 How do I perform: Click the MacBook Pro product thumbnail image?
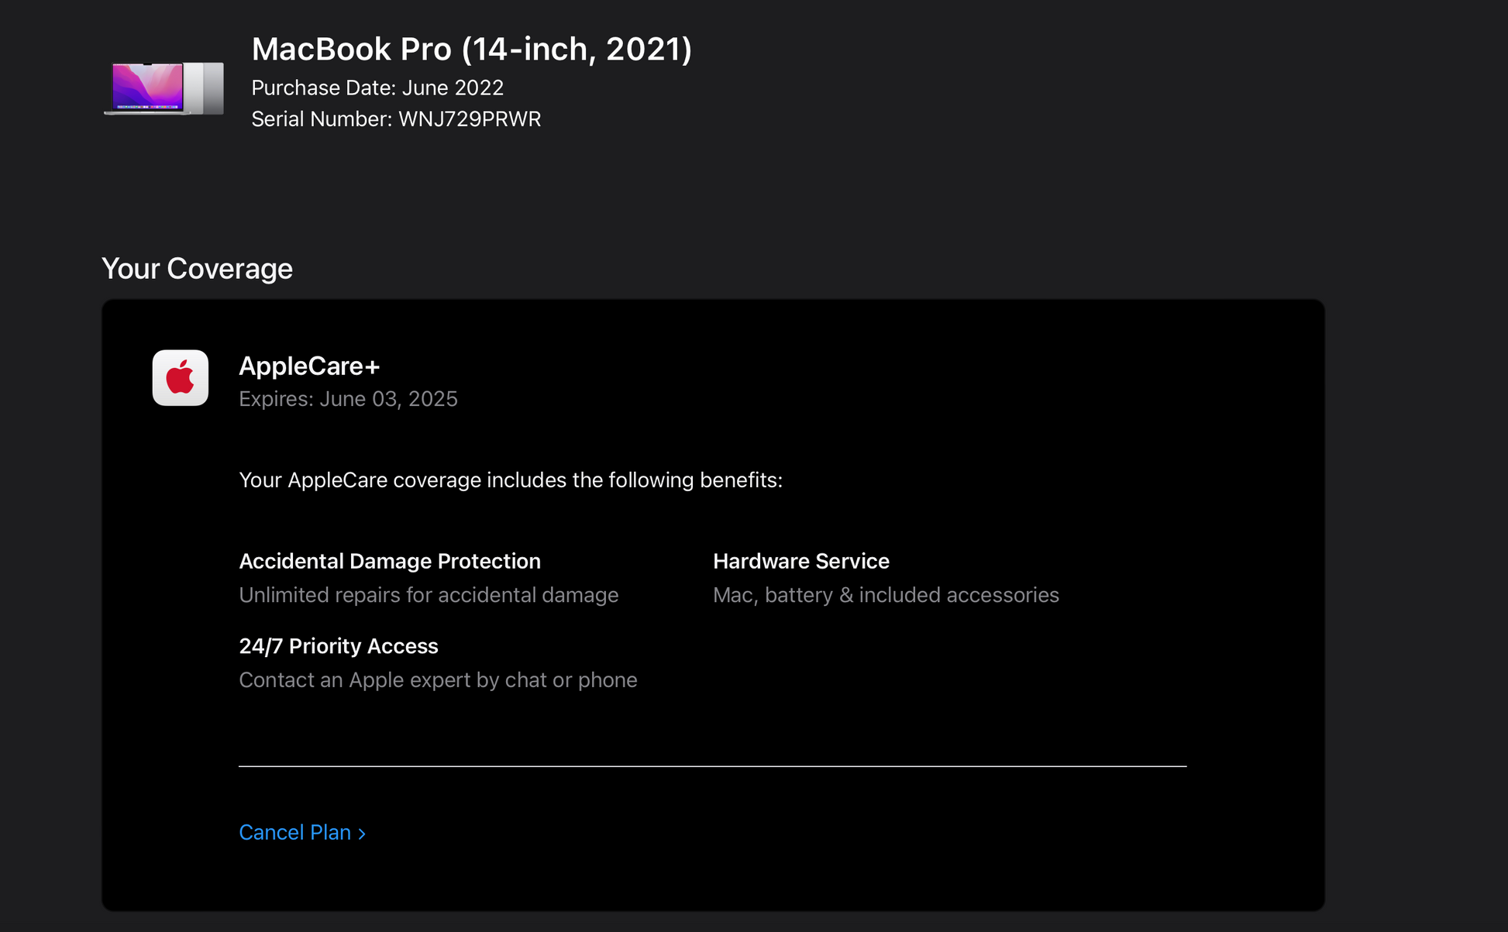pos(164,88)
